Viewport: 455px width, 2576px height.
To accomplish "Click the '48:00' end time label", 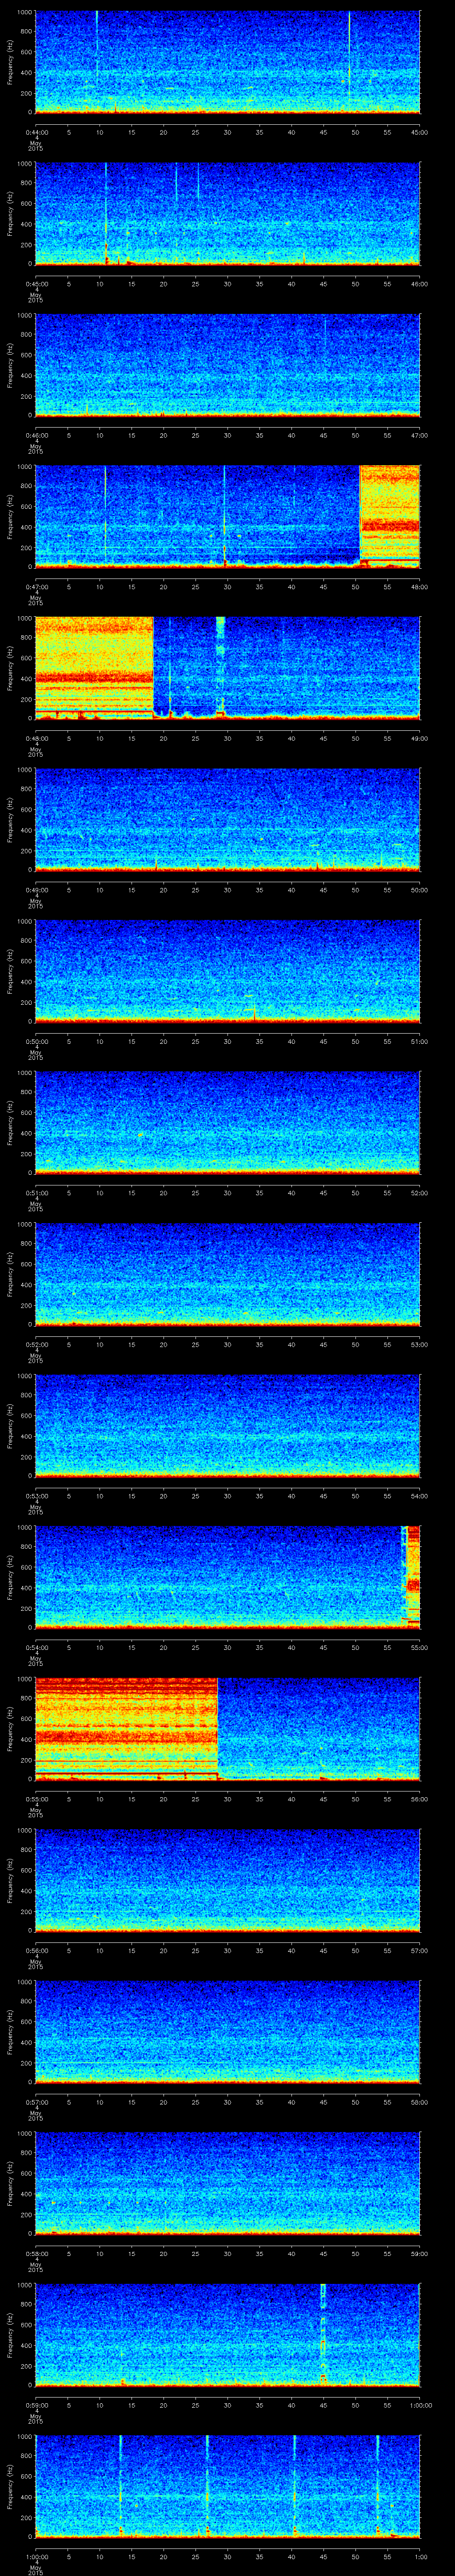I will coord(420,587).
